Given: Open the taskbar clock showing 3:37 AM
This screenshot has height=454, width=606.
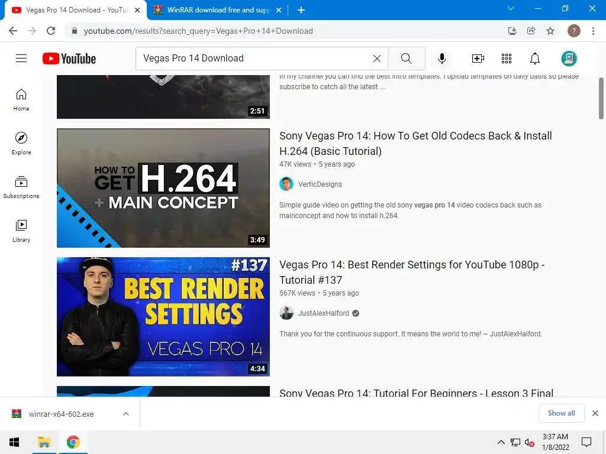Looking at the screenshot, I should [x=555, y=442].
